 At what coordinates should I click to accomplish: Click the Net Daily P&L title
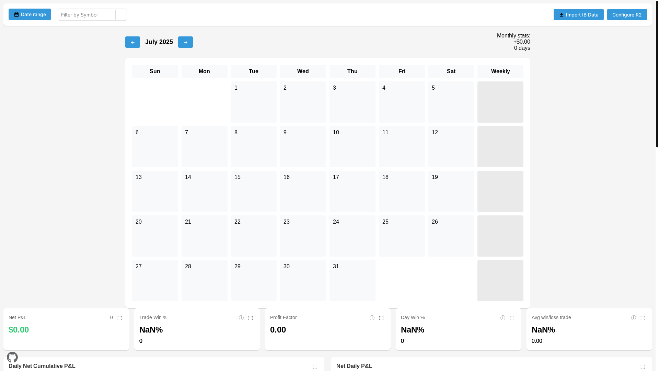click(x=354, y=366)
